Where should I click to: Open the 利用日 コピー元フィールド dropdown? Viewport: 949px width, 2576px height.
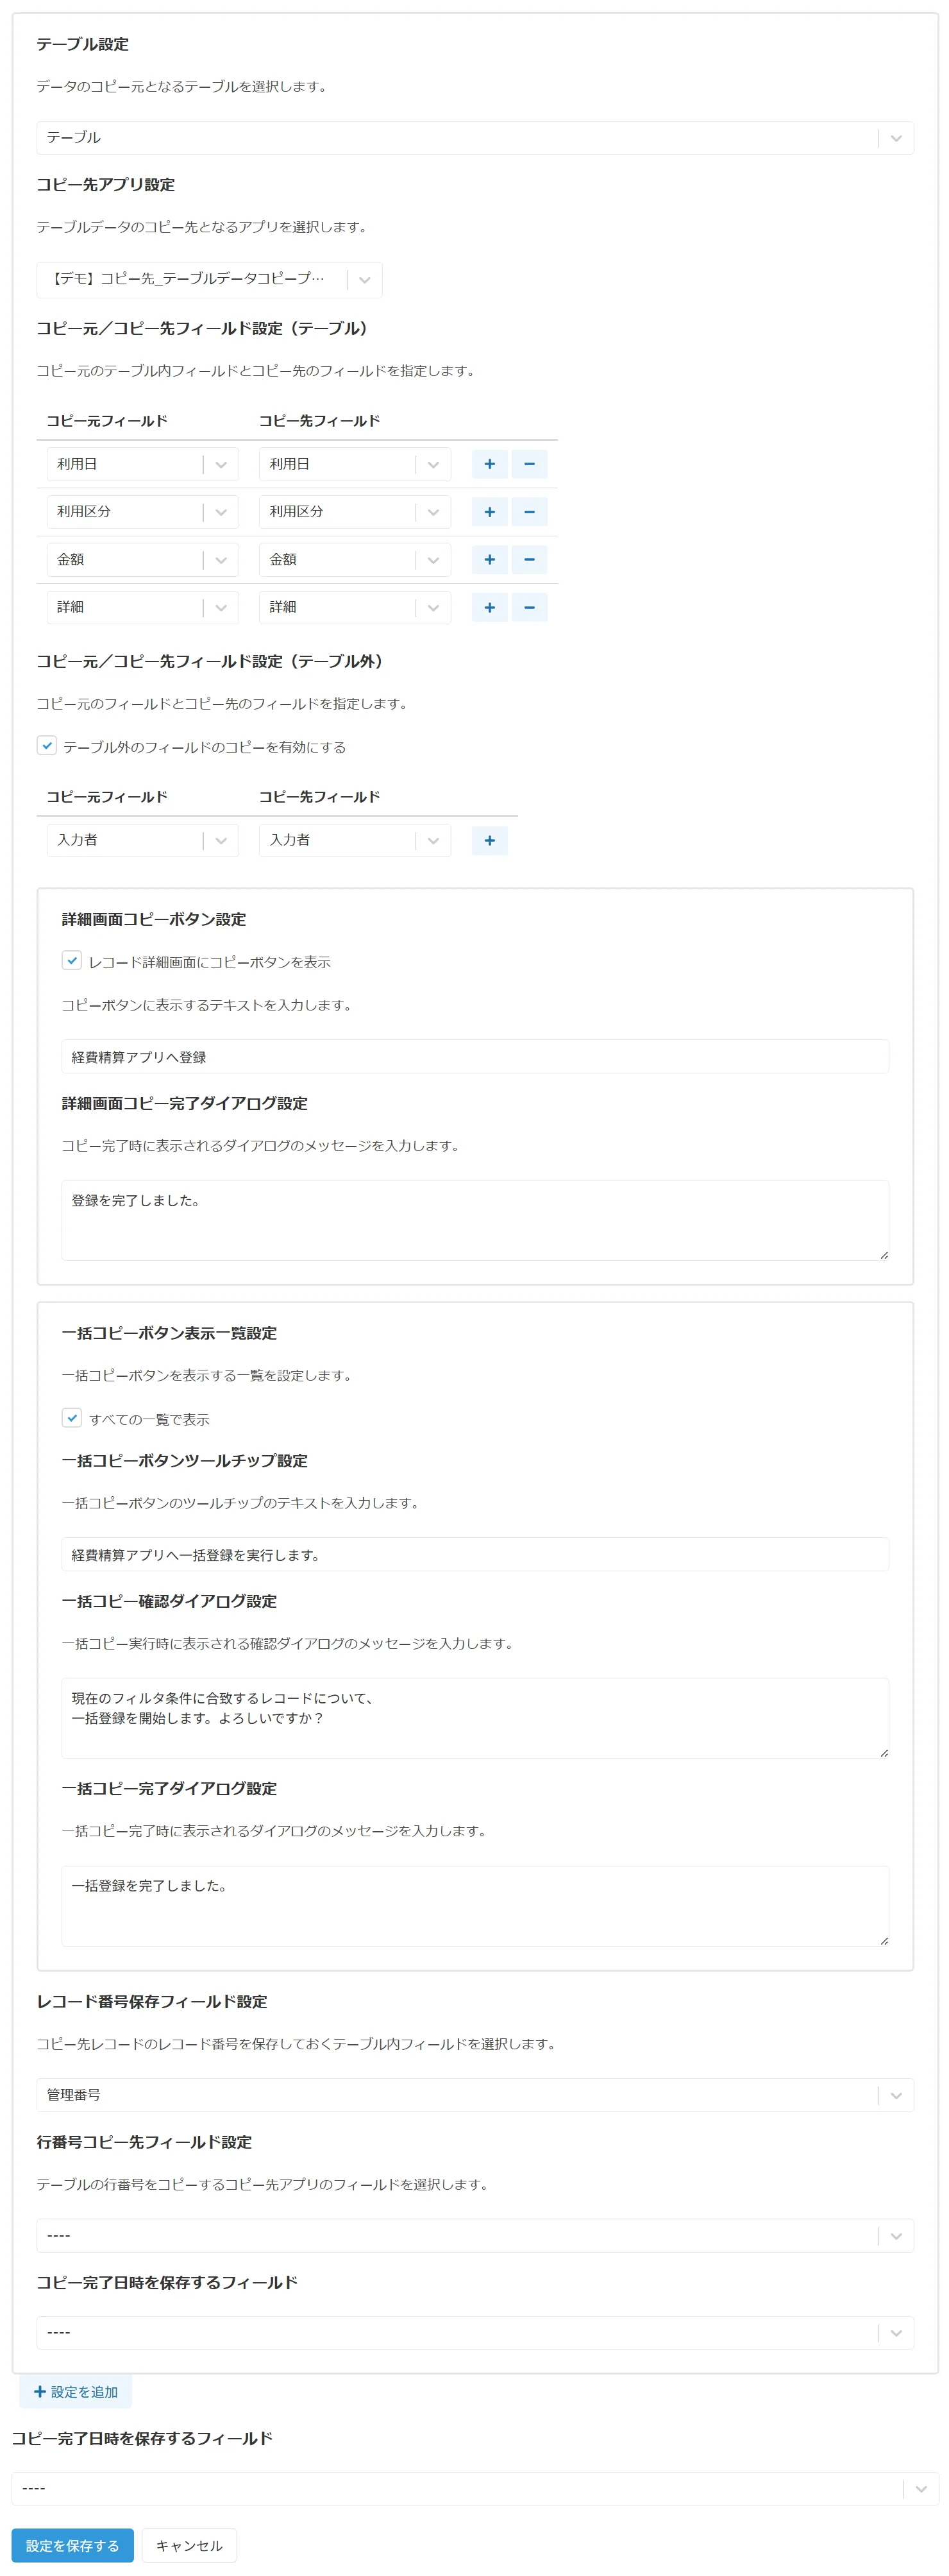click(x=143, y=464)
